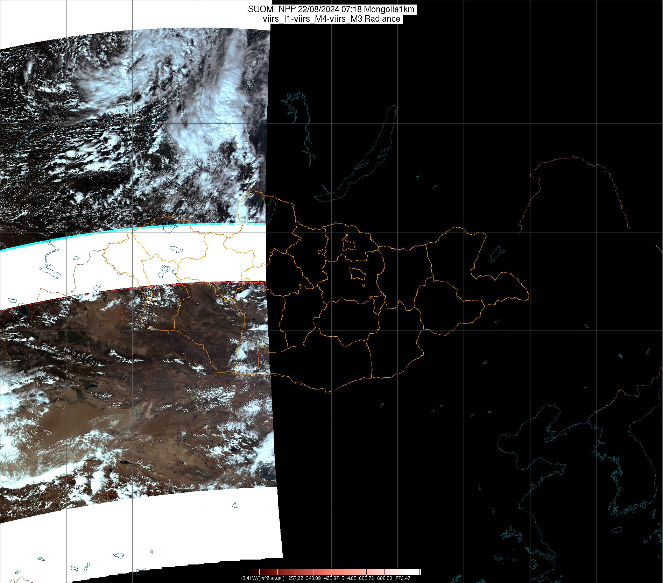Click the viirs_I1-viirs_M4-viirs_M3 Radiance subtitle
This screenshot has width=663, height=583.
tap(331, 19)
